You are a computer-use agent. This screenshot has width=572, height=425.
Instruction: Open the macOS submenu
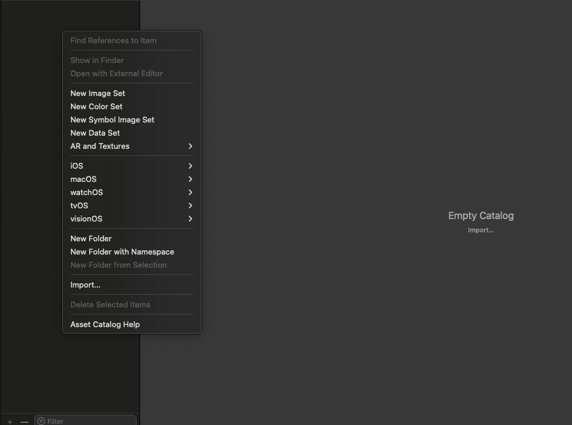[x=131, y=179]
